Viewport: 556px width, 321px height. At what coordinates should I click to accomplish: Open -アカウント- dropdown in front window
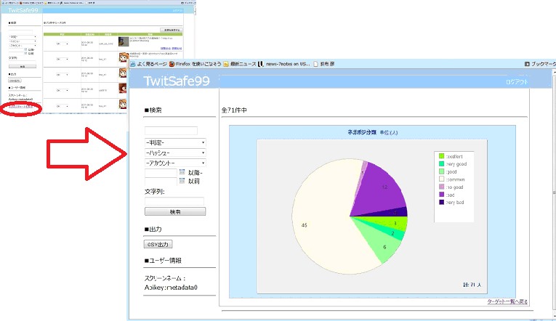[175, 163]
